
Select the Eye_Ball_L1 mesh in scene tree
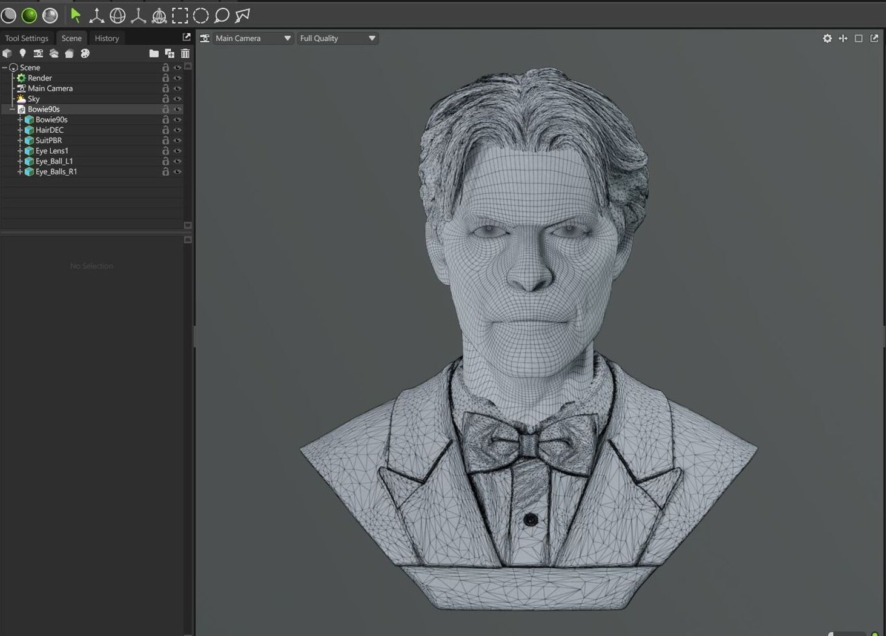tap(54, 161)
